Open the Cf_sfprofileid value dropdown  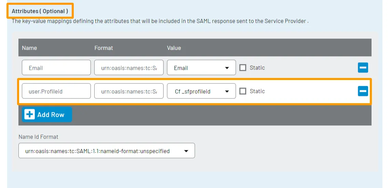click(201, 91)
